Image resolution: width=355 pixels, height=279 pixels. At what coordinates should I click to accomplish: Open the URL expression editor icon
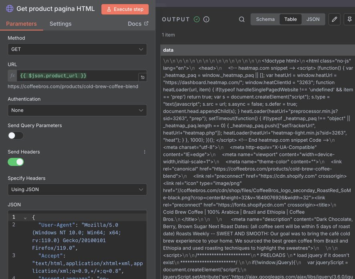(x=143, y=77)
